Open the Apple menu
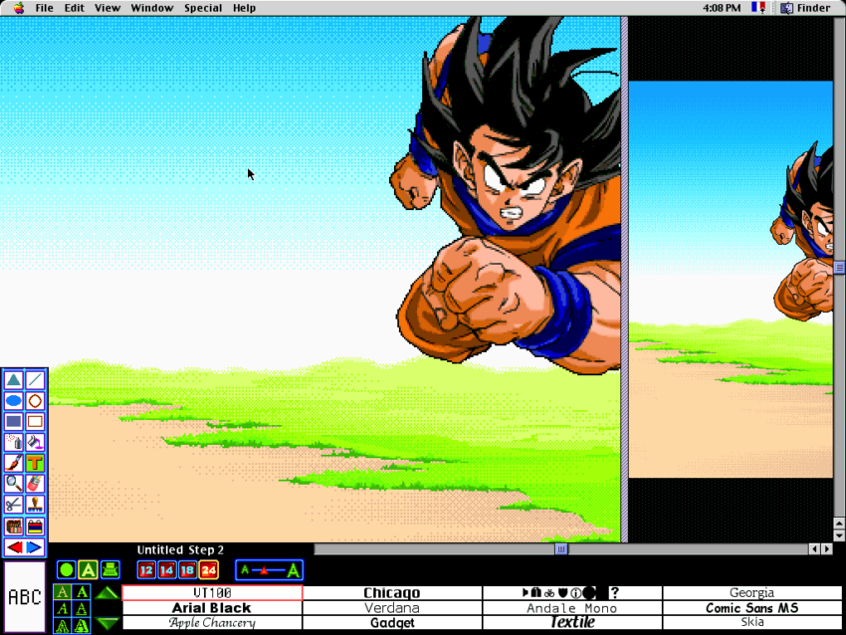 (19, 8)
